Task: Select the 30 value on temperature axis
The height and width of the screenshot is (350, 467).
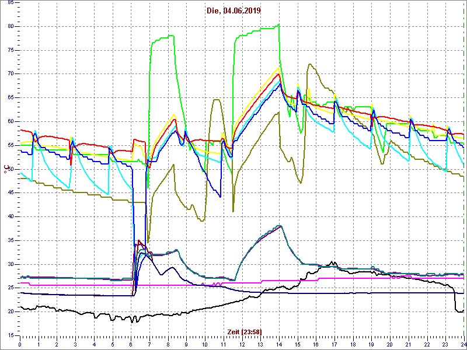Action: [x=10, y=264]
